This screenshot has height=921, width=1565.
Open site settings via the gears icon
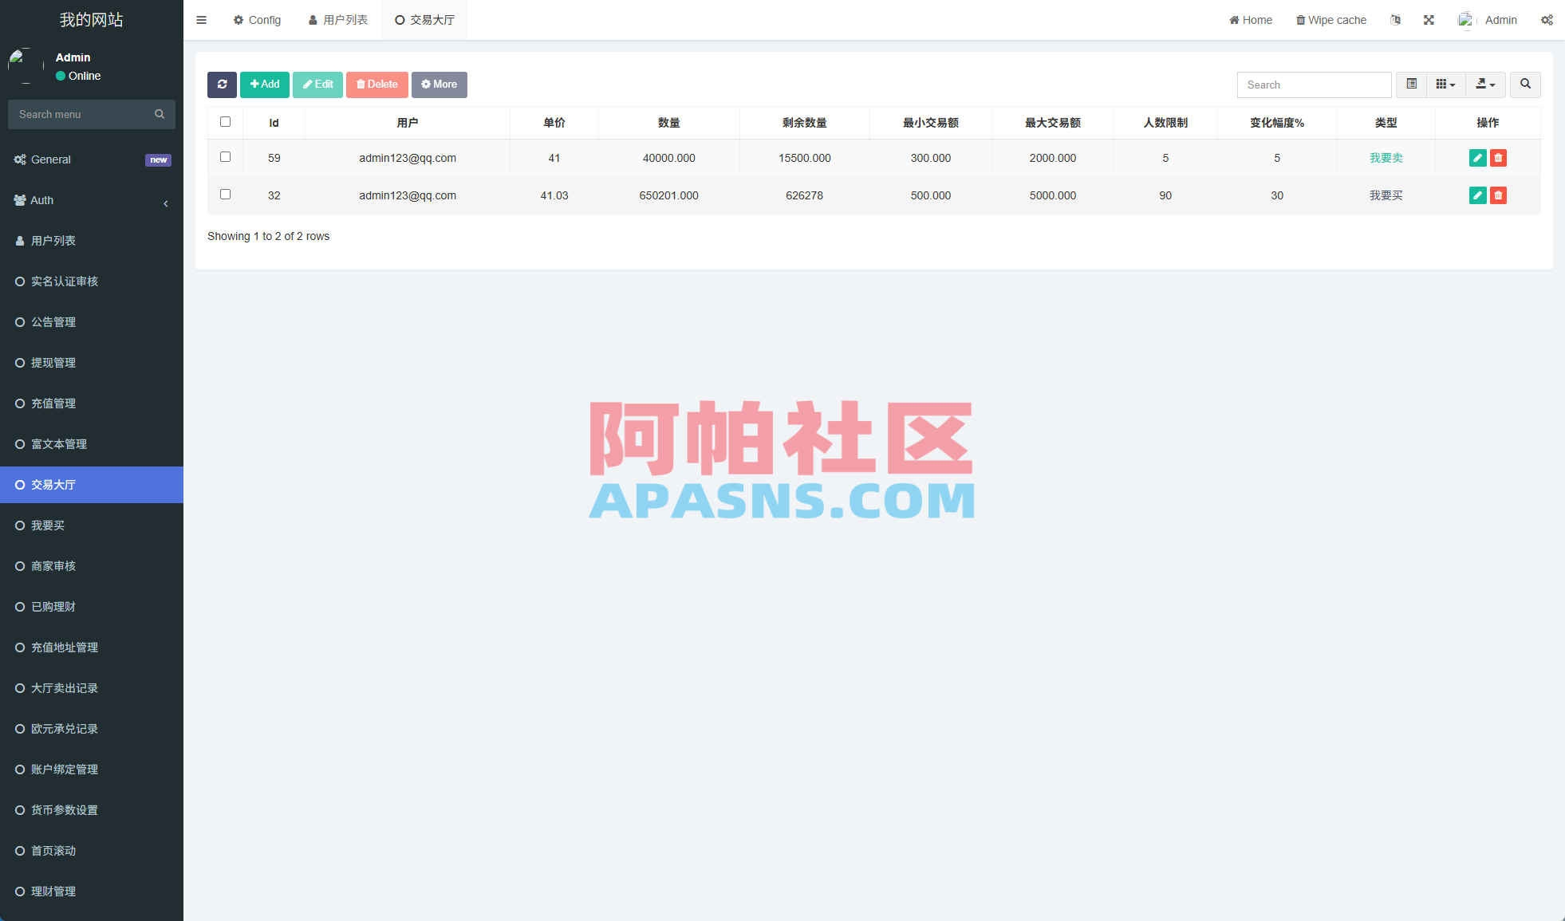pos(1547,19)
